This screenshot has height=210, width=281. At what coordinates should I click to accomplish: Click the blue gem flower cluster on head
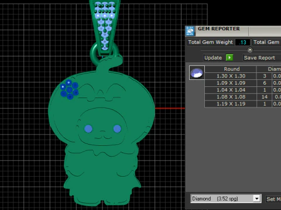69,89
